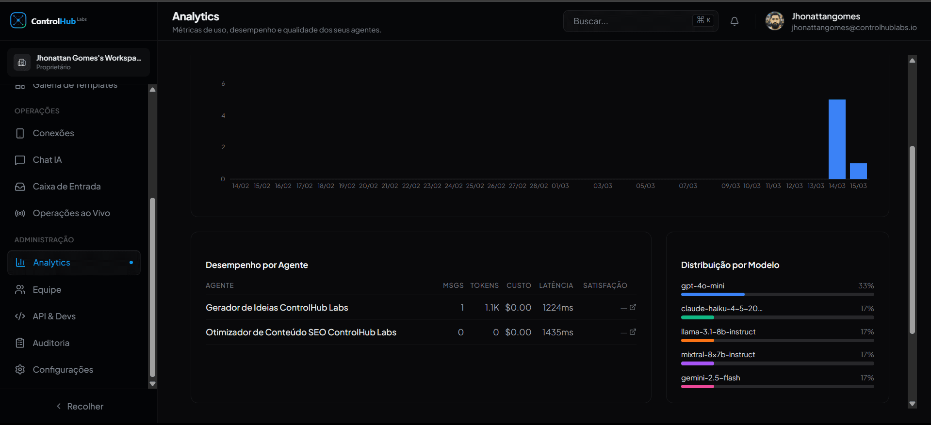Select Otimizador de Conteúdo SEO ControlHub Labs agent
This screenshot has height=425, width=931.
click(x=301, y=332)
